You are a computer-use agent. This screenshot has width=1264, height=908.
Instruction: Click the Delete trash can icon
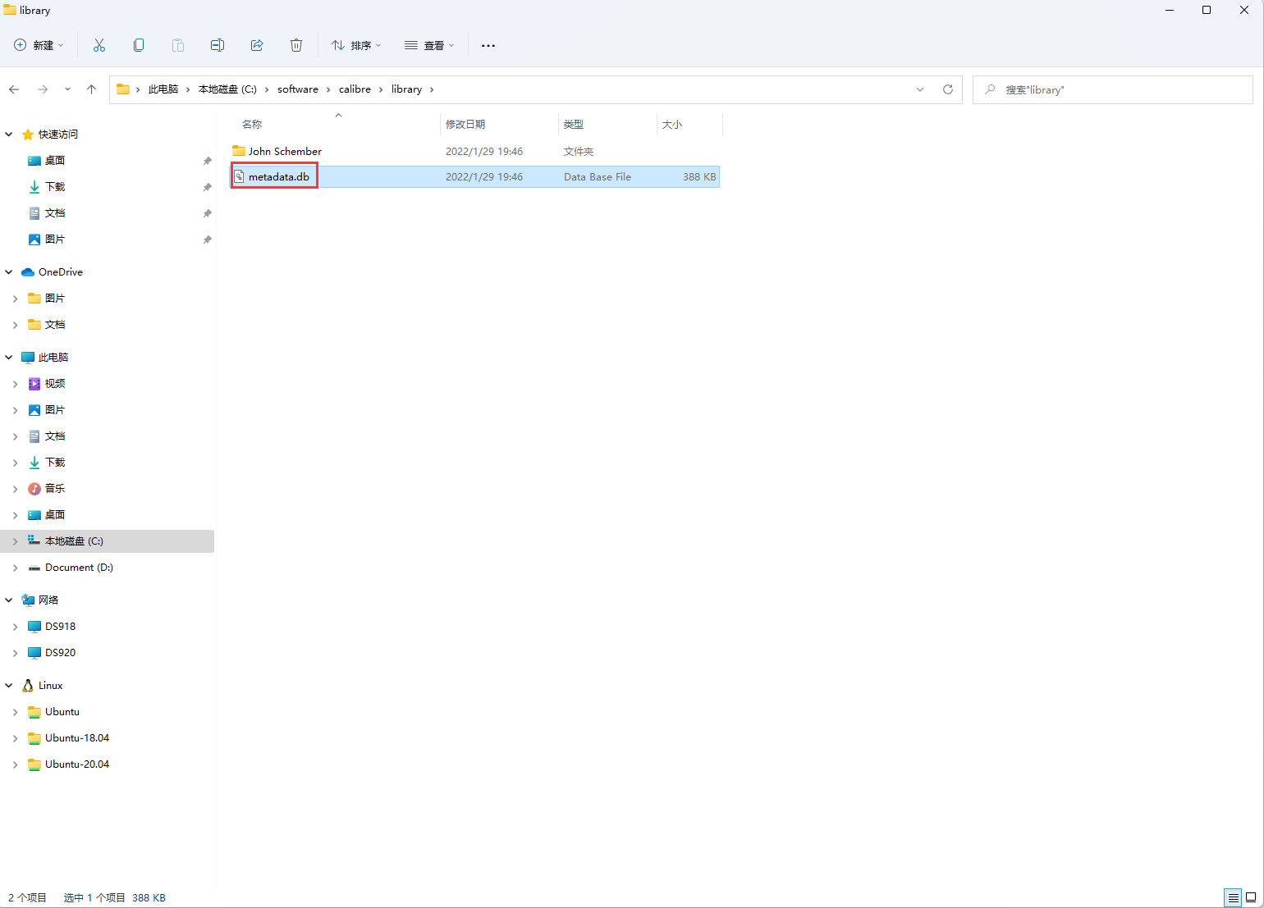[x=296, y=45]
